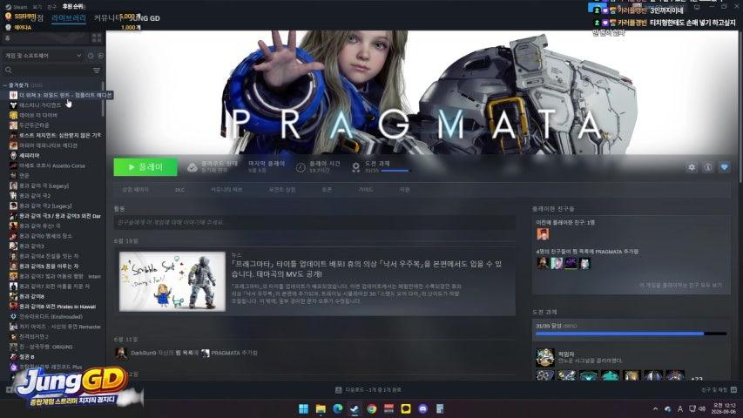Viewport: 743px width, 418px height.
Task: Select 데스티니 가디언즈 in library list
Action: [40, 105]
